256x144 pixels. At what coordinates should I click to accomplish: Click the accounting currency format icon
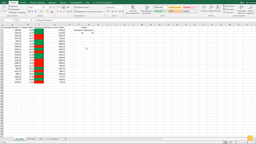(108, 12)
